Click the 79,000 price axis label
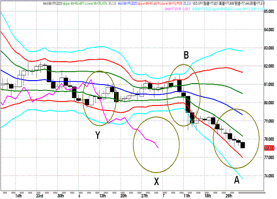 point(269,121)
